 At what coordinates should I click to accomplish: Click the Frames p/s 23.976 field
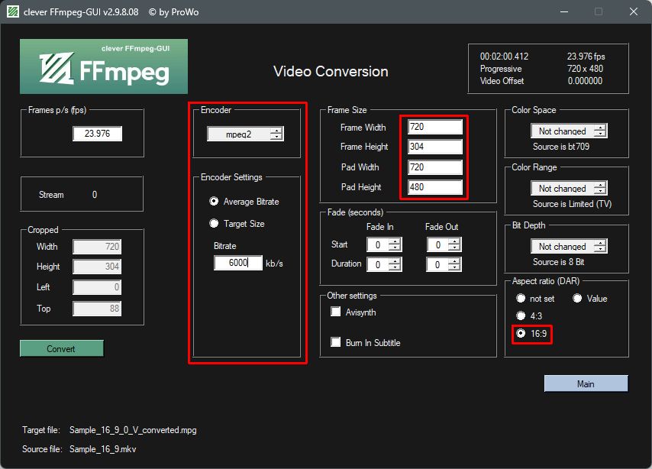click(x=97, y=134)
